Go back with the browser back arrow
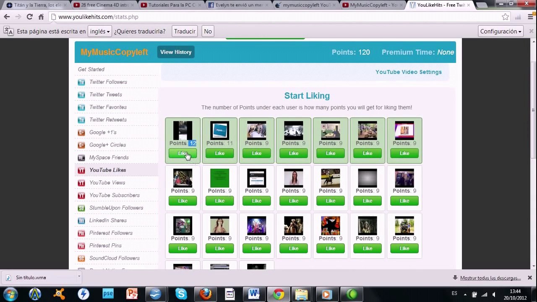The height and width of the screenshot is (302, 537). [x=7, y=17]
